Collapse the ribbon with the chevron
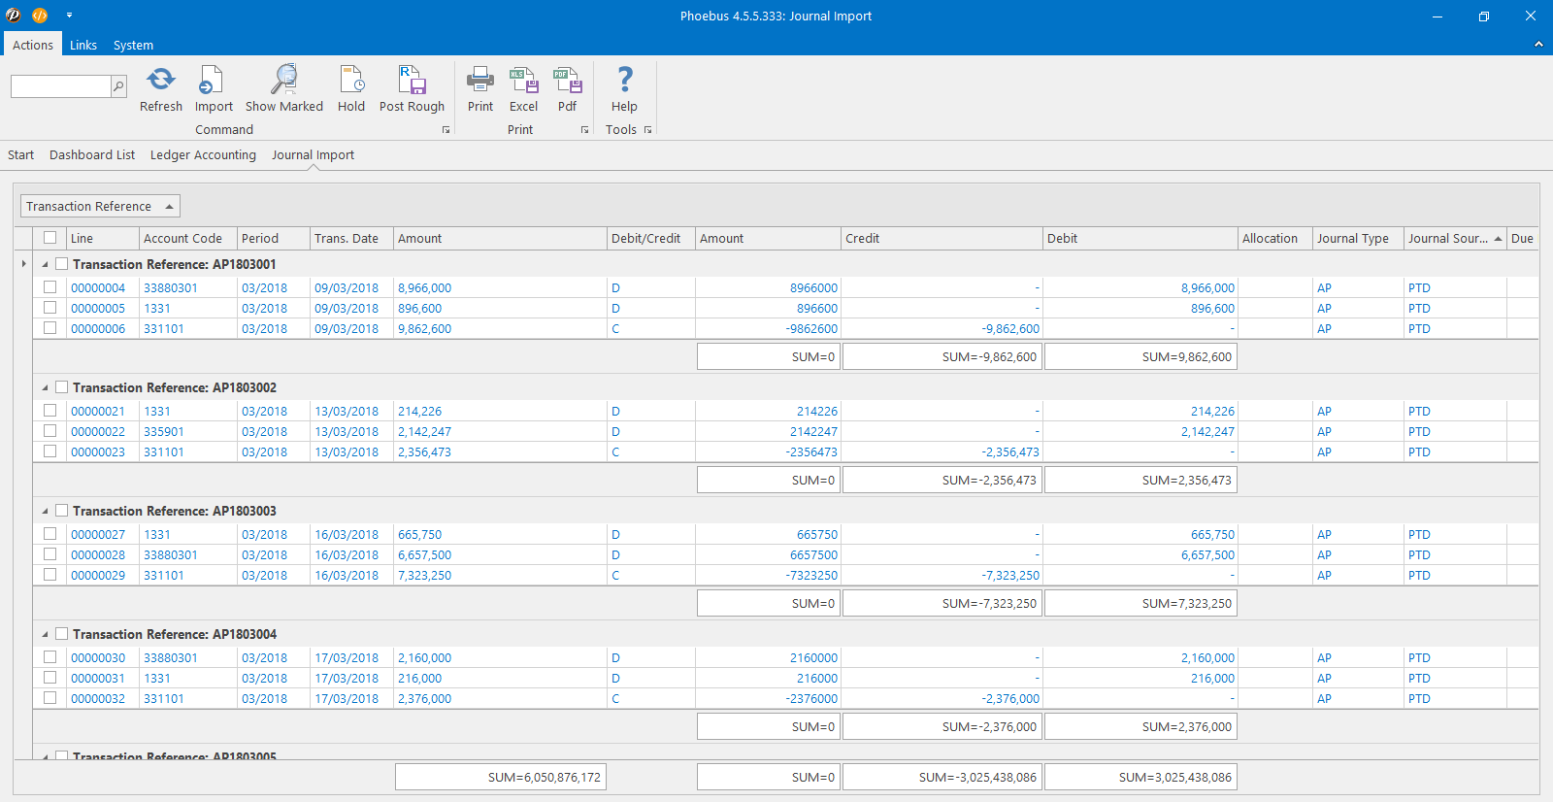This screenshot has height=802, width=1553. pos(1538,45)
